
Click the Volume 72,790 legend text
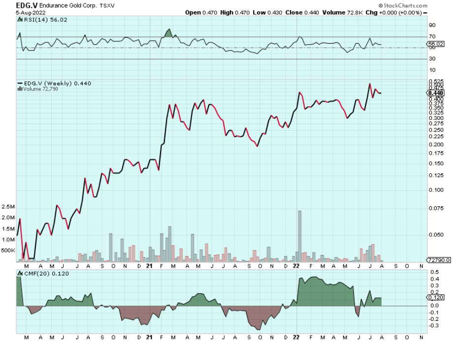tap(40, 89)
